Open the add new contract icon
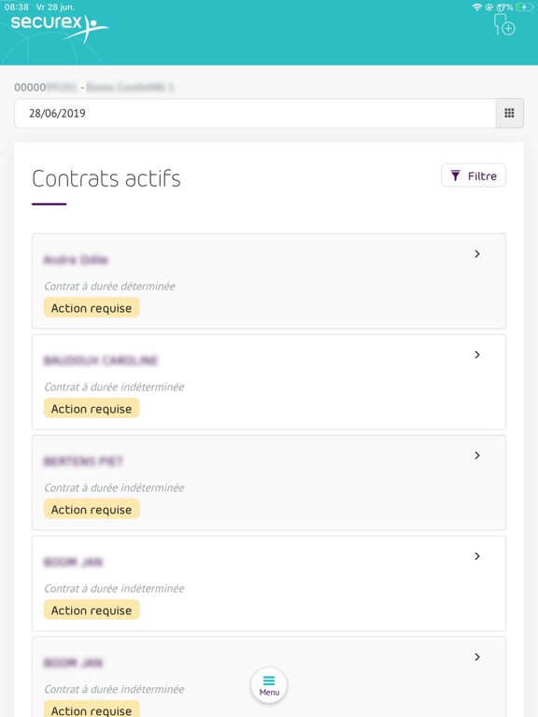Screen dimensions: 538x717 pyautogui.click(x=504, y=24)
